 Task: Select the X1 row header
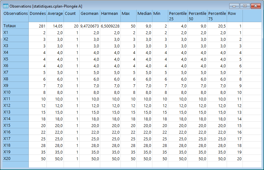pyautogui.click(x=15, y=32)
